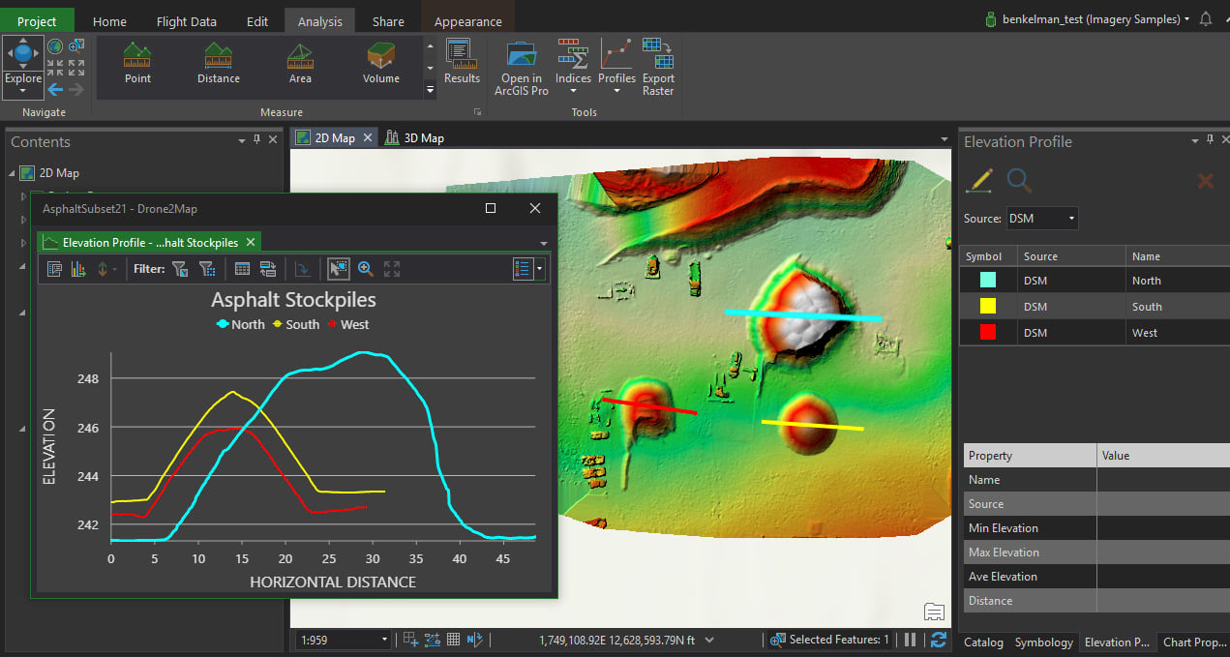Click the yellow South profile line on map
Viewport: 1230px width, 657px height.
coord(812,425)
